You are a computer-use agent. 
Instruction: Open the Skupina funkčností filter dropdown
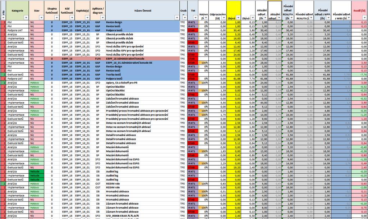click(x=56, y=18)
